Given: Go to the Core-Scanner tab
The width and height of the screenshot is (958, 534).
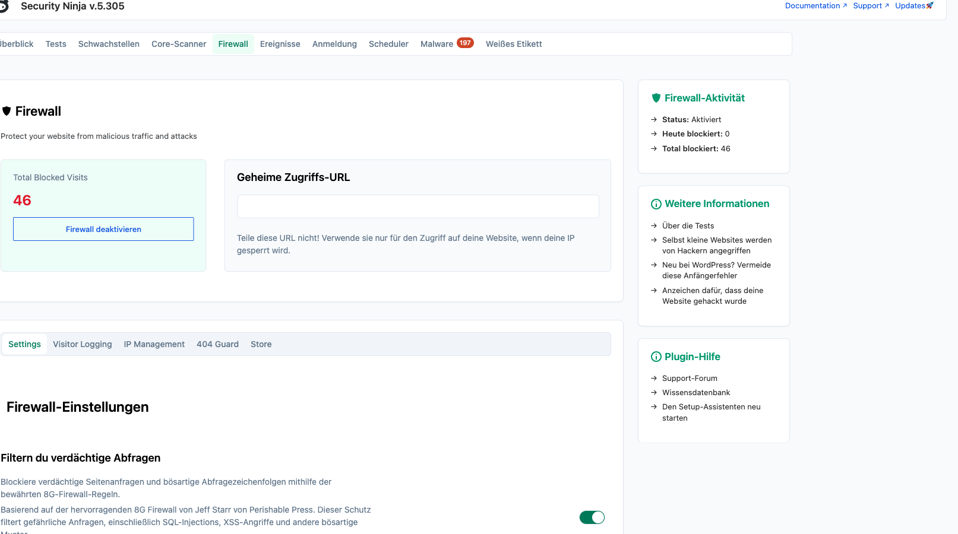Looking at the screenshot, I should [x=179, y=44].
